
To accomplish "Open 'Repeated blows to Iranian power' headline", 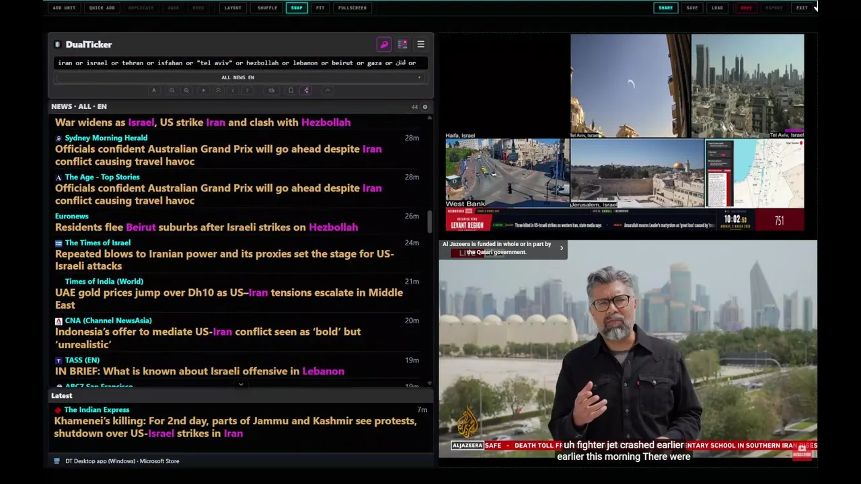I will pyautogui.click(x=225, y=259).
